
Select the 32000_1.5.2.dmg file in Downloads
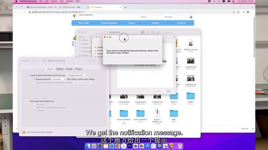[191, 45]
